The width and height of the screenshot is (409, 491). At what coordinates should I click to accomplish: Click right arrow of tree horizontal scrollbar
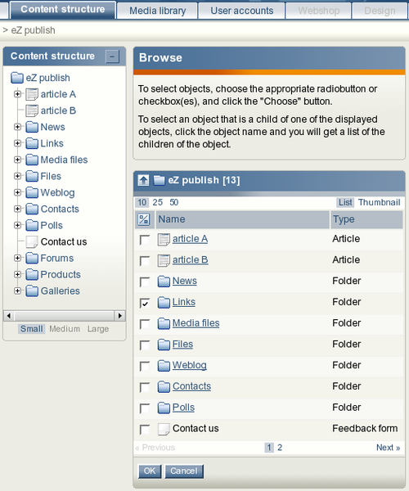tap(120, 316)
